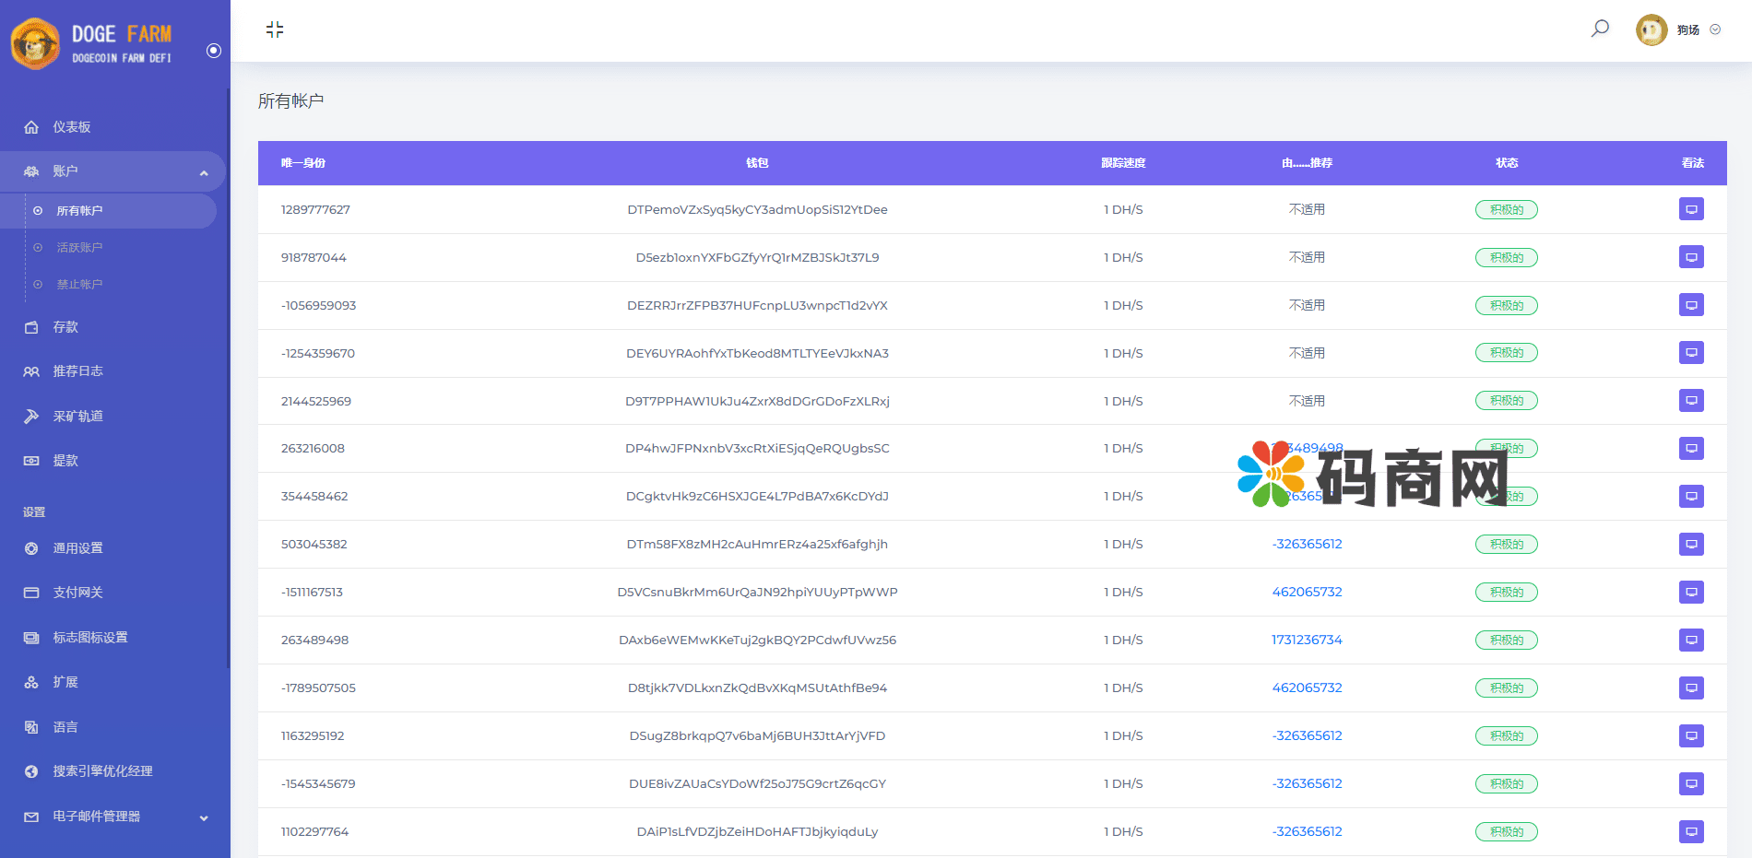This screenshot has height=858, width=1752.
Task: Click view icon for account 1289777627
Action: pos(1690,209)
